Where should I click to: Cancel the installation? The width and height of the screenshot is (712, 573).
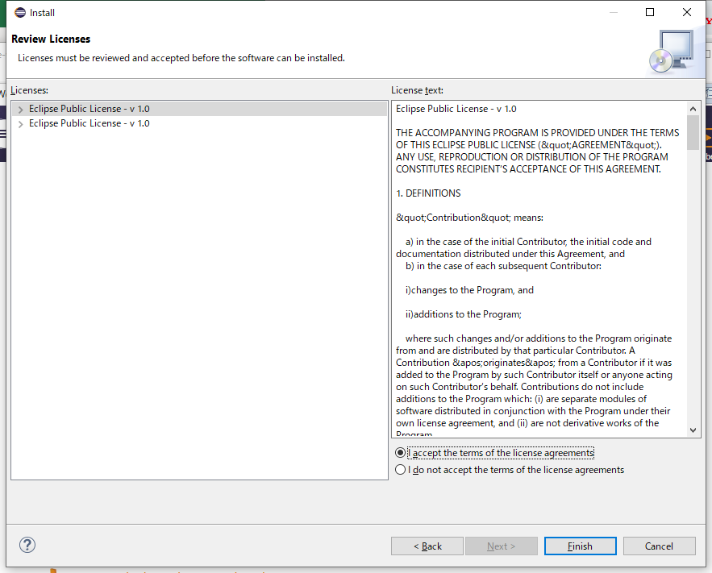[659, 546]
